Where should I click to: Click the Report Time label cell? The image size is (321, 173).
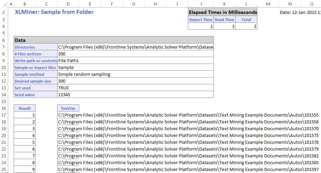pyautogui.click(x=200, y=20)
